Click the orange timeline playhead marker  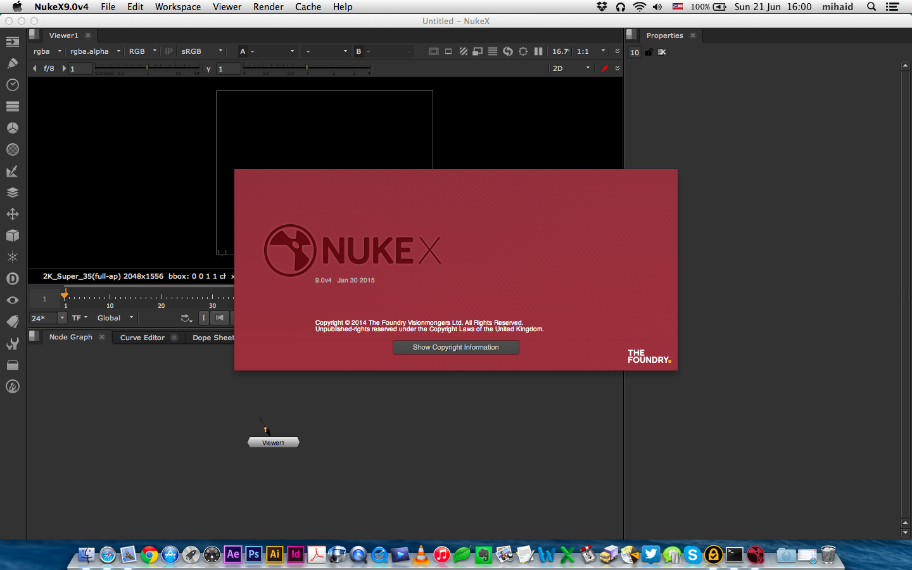(x=65, y=295)
